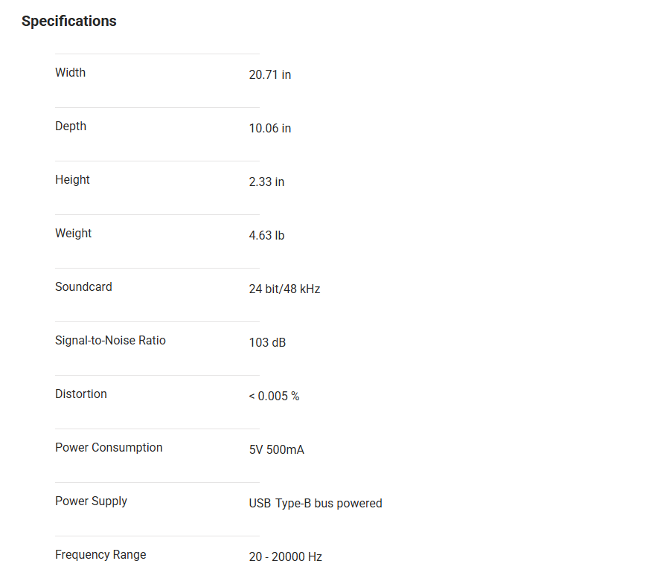The height and width of the screenshot is (587, 669).
Task: Select the 20.71 in width value
Action: (270, 75)
